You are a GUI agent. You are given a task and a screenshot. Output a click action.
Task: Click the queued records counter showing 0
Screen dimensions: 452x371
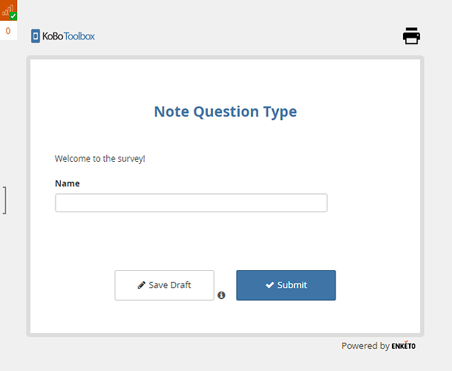(x=8, y=31)
